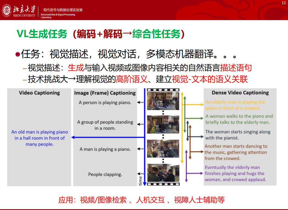Select the third video frame thumbnail
This screenshot has width=288, height=210.
pos(163,149)
